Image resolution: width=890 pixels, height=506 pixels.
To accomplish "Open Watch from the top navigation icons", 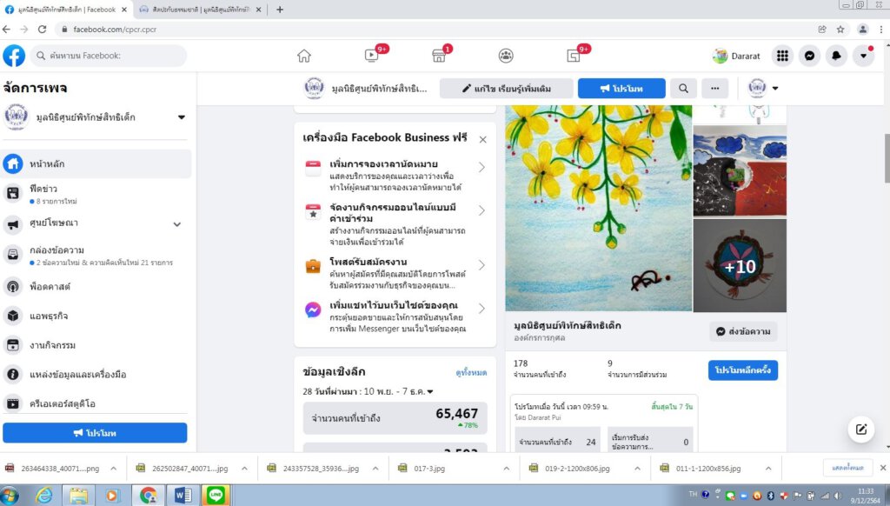I will 372,55.
